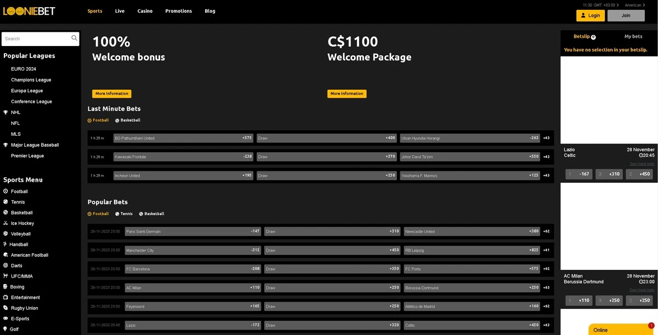Open the Rugby Union ball icon
The image size is (658, 335).
click(x=5, y=308)
